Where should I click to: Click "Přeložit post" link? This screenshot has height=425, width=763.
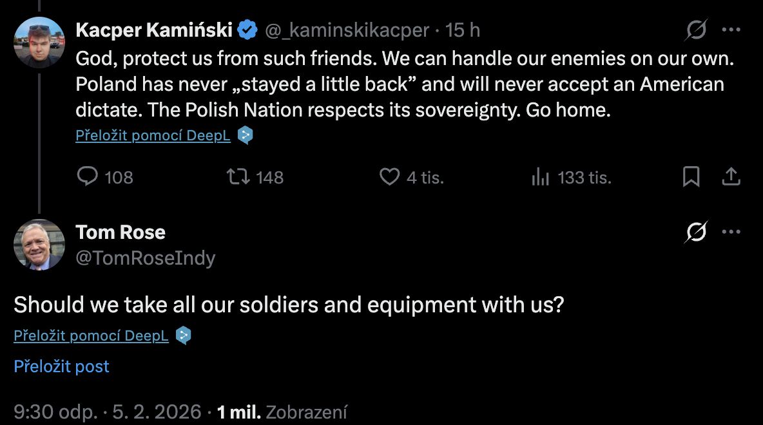click(x=61, y=366)
